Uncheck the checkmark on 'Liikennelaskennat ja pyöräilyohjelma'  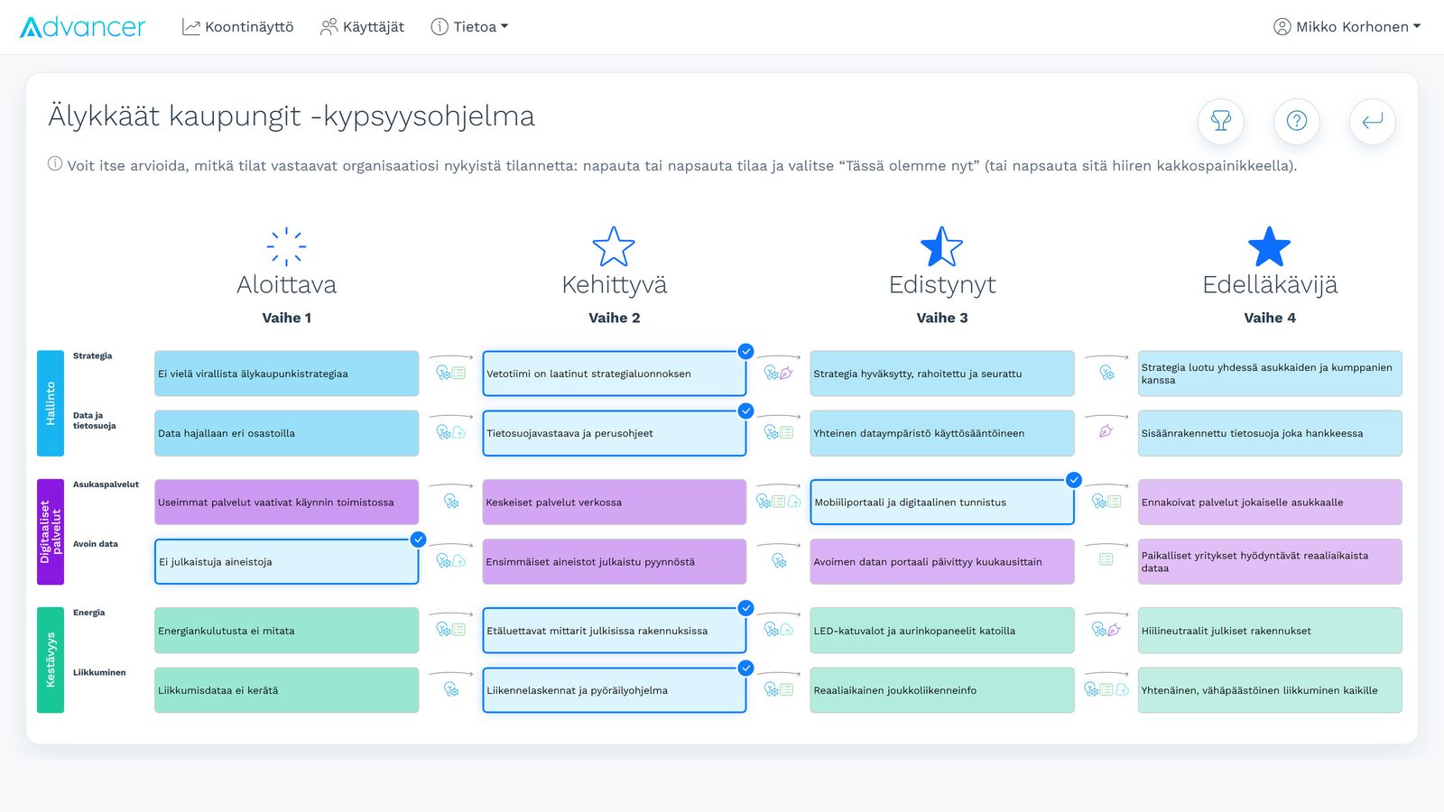click(x=745, y=669)
